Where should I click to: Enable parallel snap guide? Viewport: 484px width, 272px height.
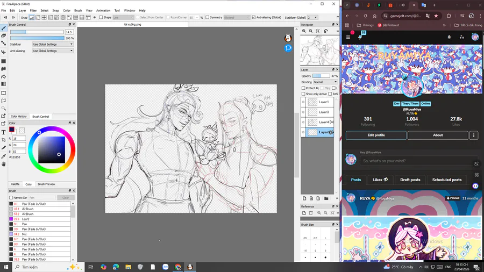click(x=38, y=18)
